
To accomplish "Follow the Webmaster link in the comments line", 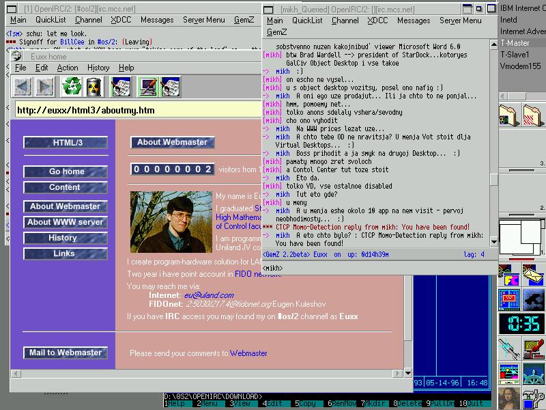I will point(248,353).
